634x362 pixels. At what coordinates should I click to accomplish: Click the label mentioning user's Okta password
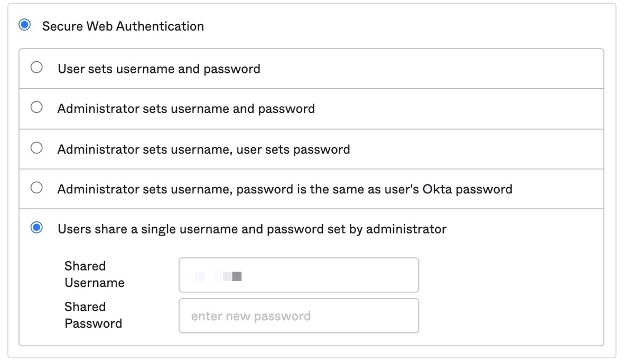pos(285,189)
